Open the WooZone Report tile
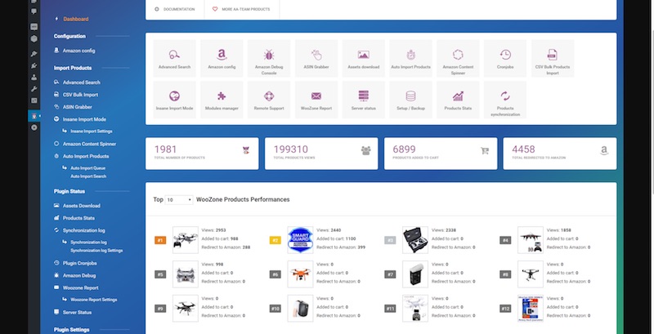654x334 pixels. 316,100
